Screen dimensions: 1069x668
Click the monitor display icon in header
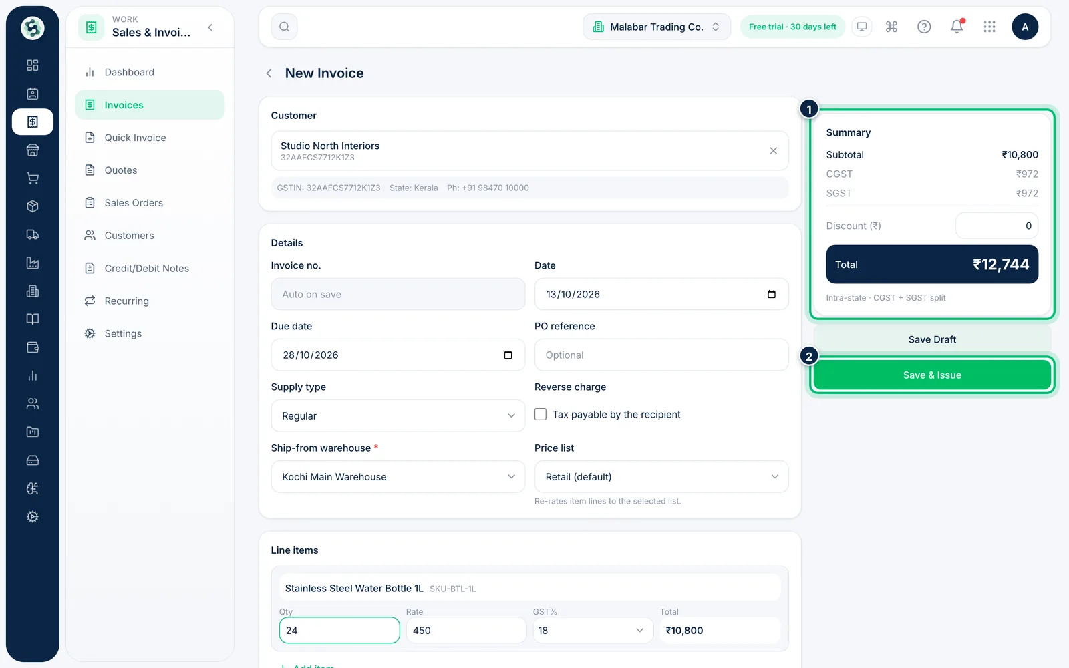pos(862,27)
